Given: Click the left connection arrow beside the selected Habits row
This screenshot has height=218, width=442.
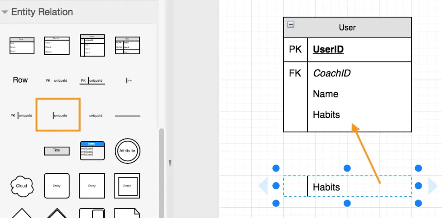Looking at the screenshot, I should [263, 186].
